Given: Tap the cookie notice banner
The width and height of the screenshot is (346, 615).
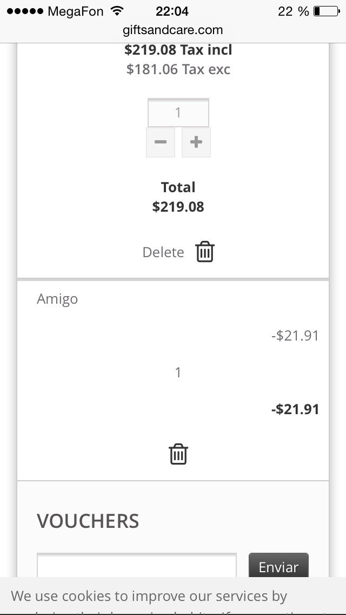Looking at the screenshot, I should [x=173, y=597].
